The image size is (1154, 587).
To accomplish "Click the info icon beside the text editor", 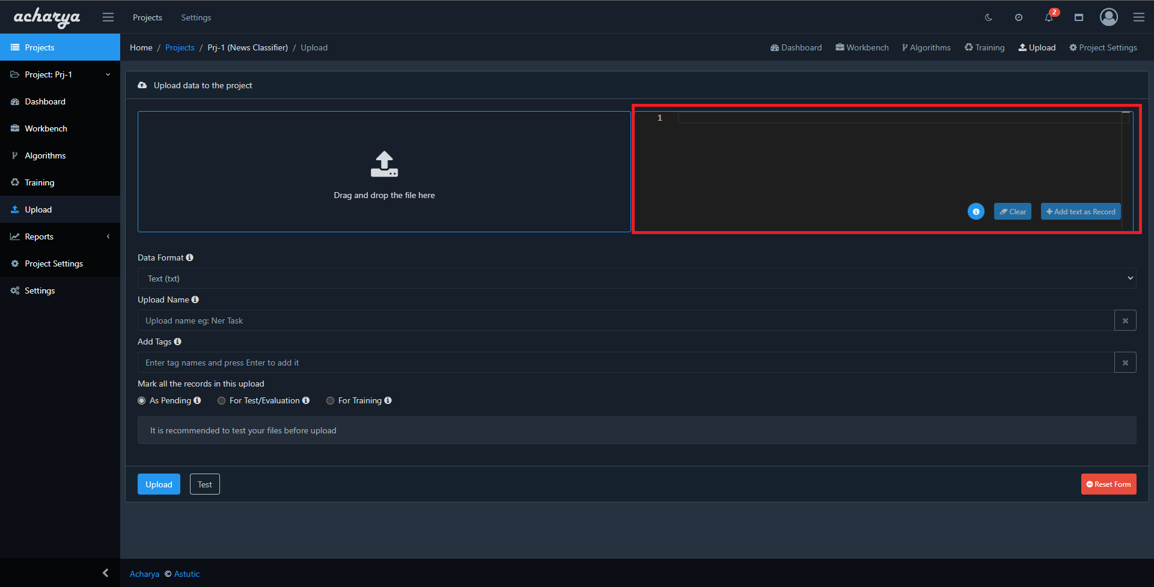I will click(x=975, y=211).
